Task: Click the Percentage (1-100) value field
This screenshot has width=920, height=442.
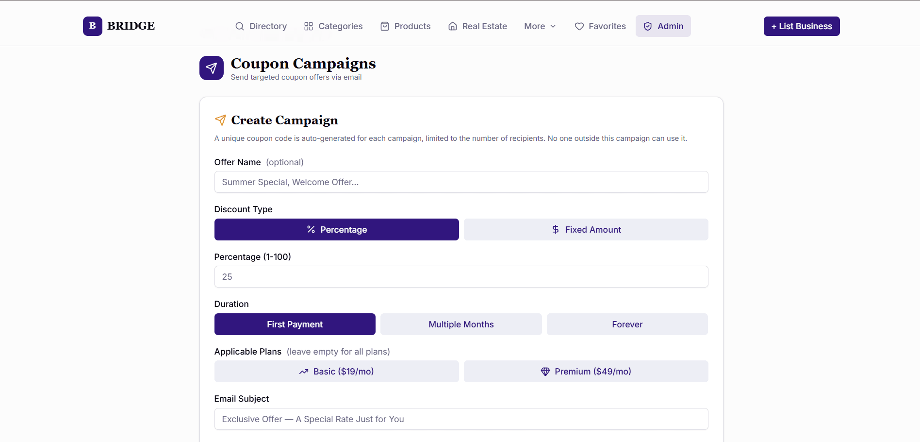Action: click(461, 277)
